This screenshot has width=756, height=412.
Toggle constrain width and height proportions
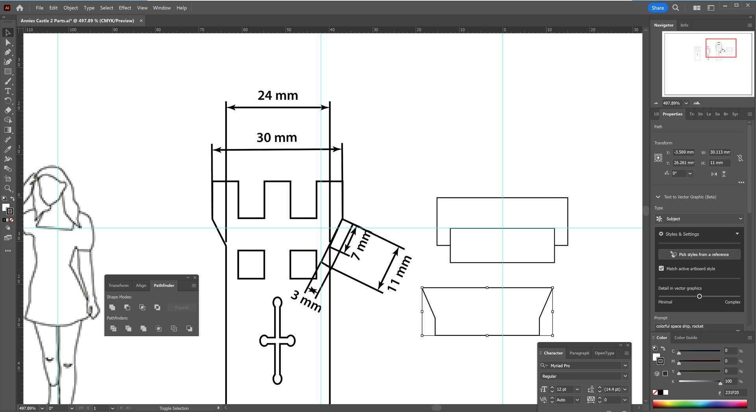(740, 158)
